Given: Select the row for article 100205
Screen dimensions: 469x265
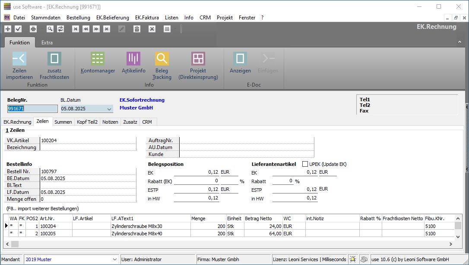Looking at the screenshot, I should [48, 234].
